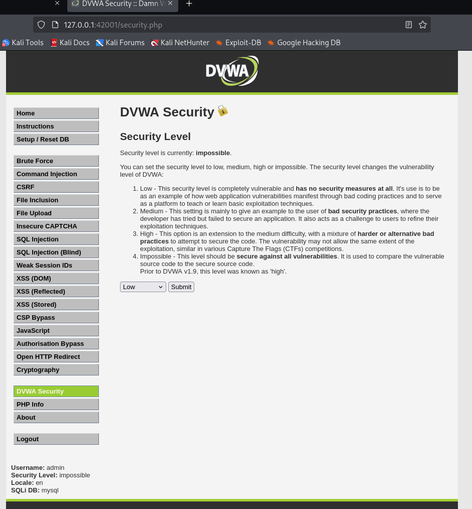Viewport: 472px width, 509px height.
Task: Open XSS (Stored) module
Action: pyautogui.click(x=56, y=305)
